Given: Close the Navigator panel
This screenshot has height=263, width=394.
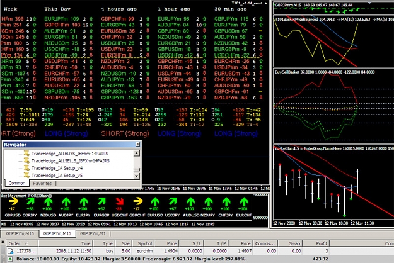Looking at the screenshot, I should 137,144.
